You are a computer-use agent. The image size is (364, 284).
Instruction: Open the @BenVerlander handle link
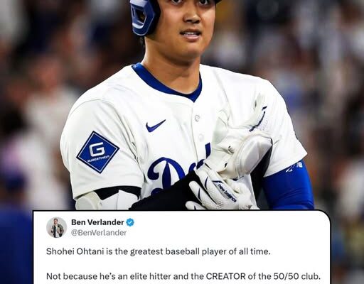click(99, 233)
